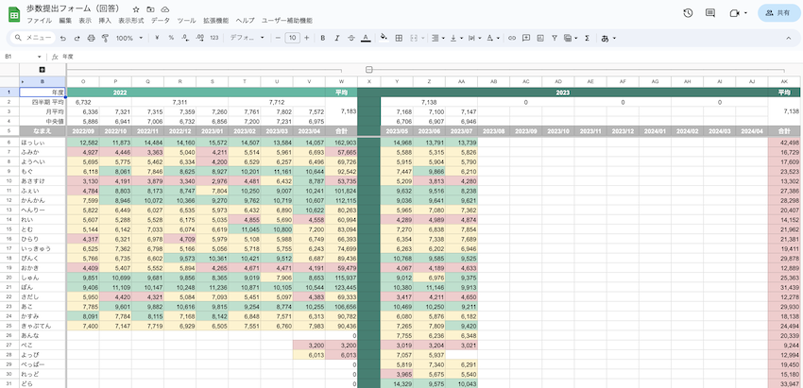Click the formula bar showing 年度
Image resolution: width=803 pixels, height=388 pixels.
point(430,57)
